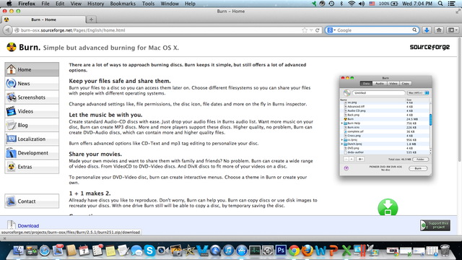Open the Edit menu

[x=60, y=4]
